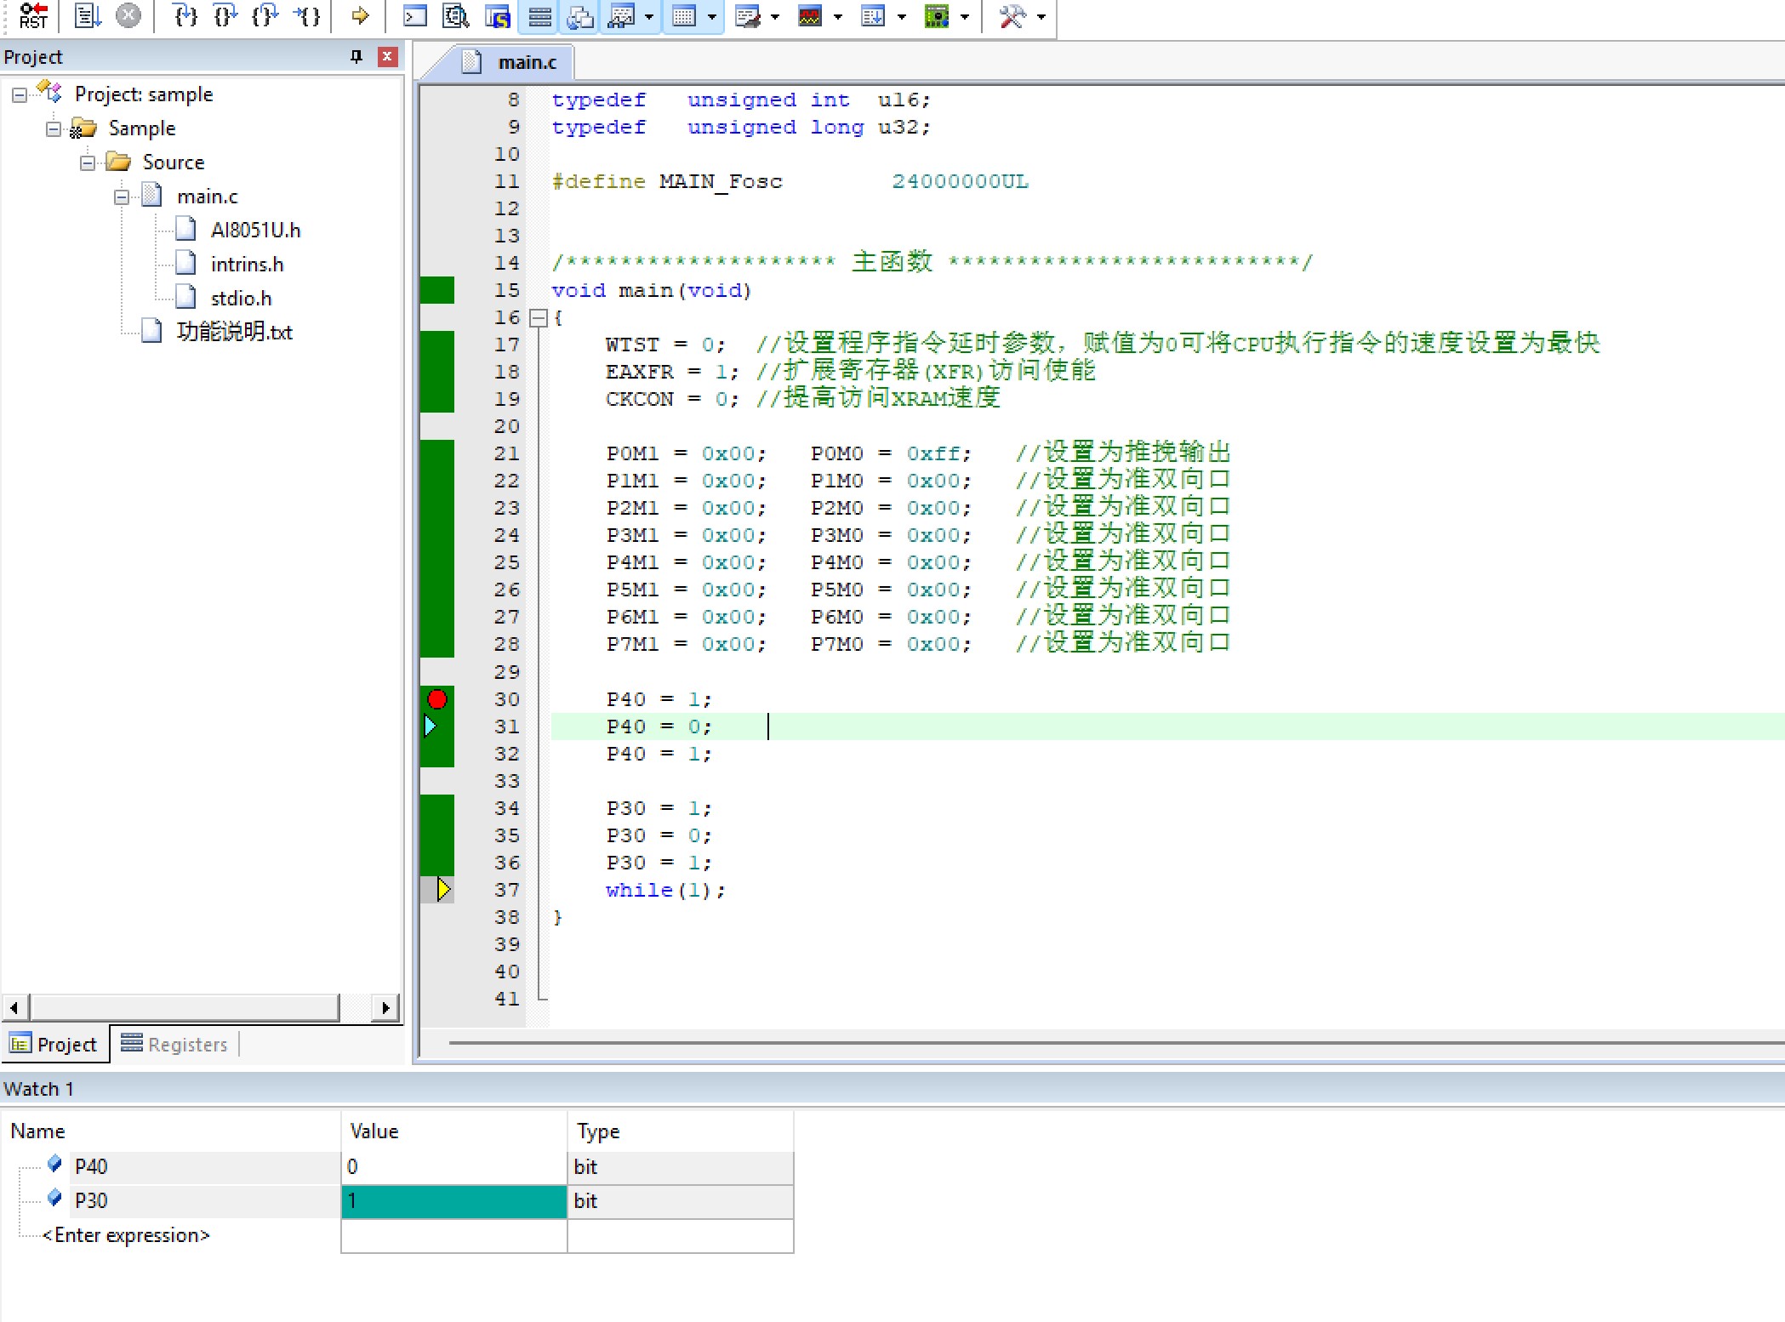Run to the cursor line
The height and width of the screenshot is (1322, 1785).
306,16
